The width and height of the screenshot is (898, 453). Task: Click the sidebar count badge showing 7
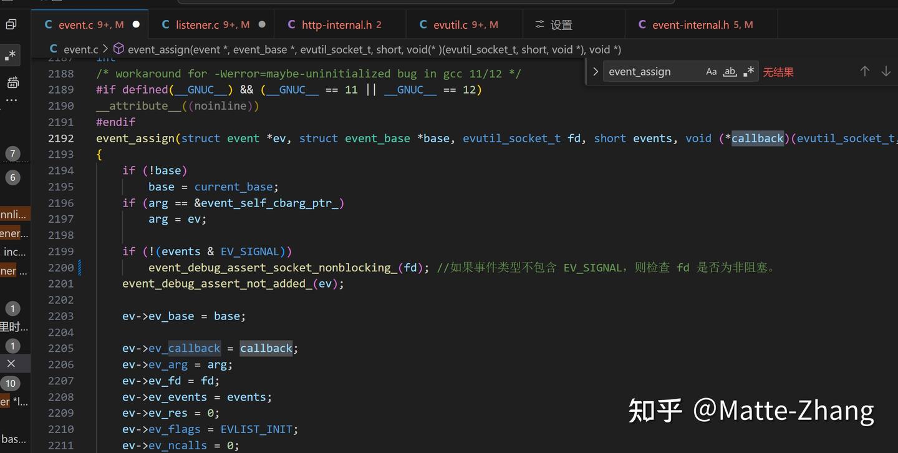point(12,153)
